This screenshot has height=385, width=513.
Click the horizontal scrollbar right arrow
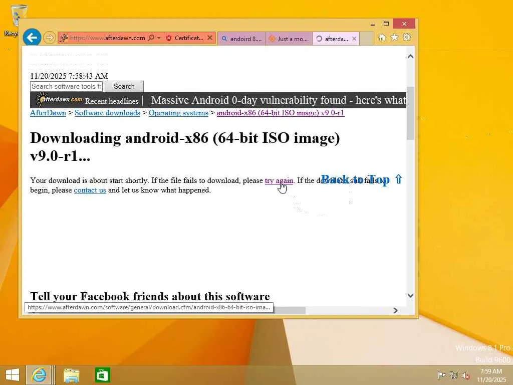[395, 310]
